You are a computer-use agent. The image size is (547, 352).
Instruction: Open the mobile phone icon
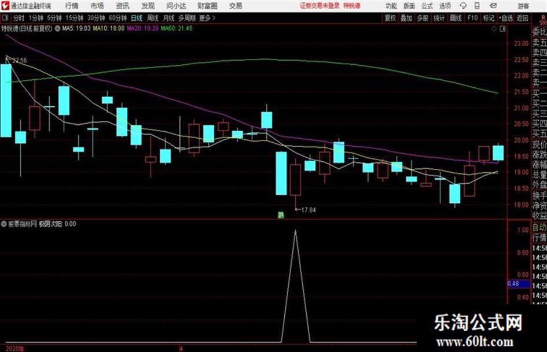click(x=476, y=6)
